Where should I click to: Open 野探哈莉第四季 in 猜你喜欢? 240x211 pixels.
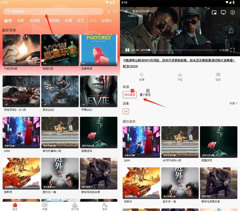point(219,183)
